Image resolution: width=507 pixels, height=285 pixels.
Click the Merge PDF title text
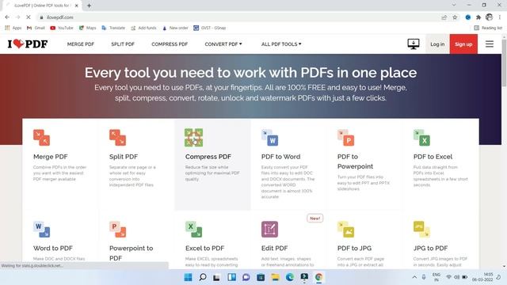coord(51,157)
